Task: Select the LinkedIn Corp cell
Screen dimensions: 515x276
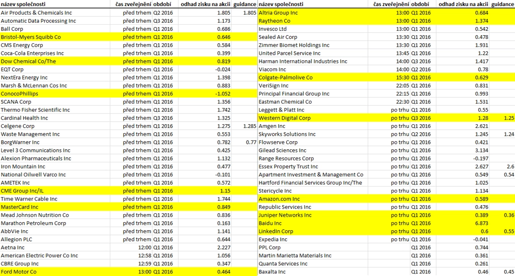Action: [313, 231]
